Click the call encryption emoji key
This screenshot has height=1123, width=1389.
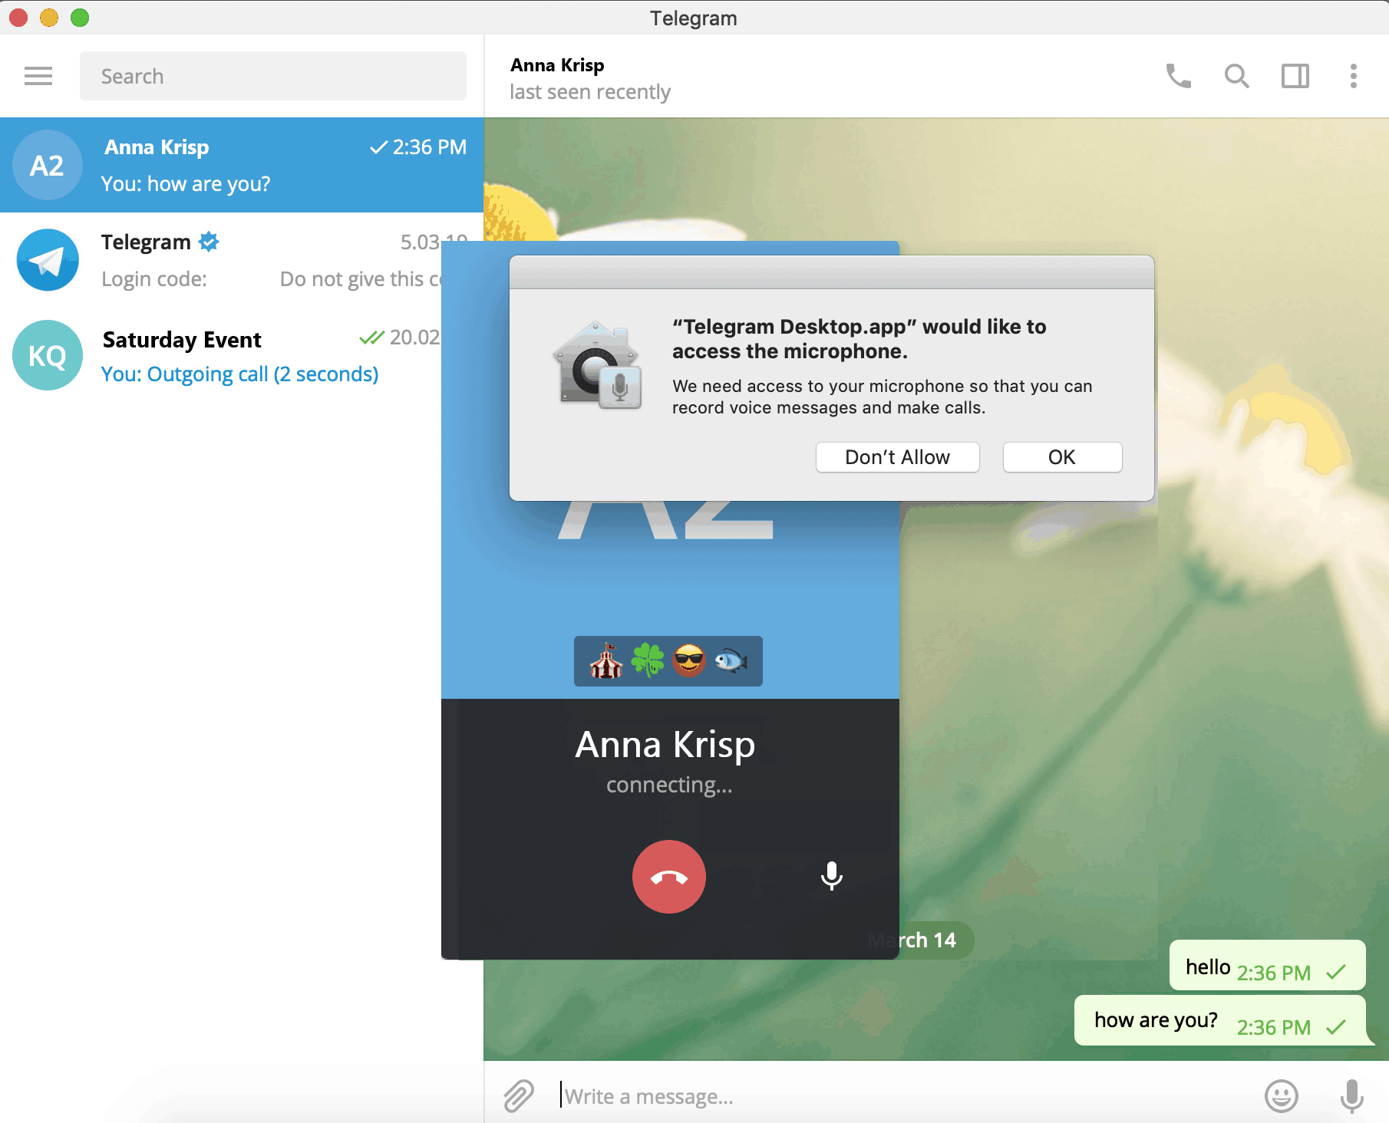pos(668,661)
